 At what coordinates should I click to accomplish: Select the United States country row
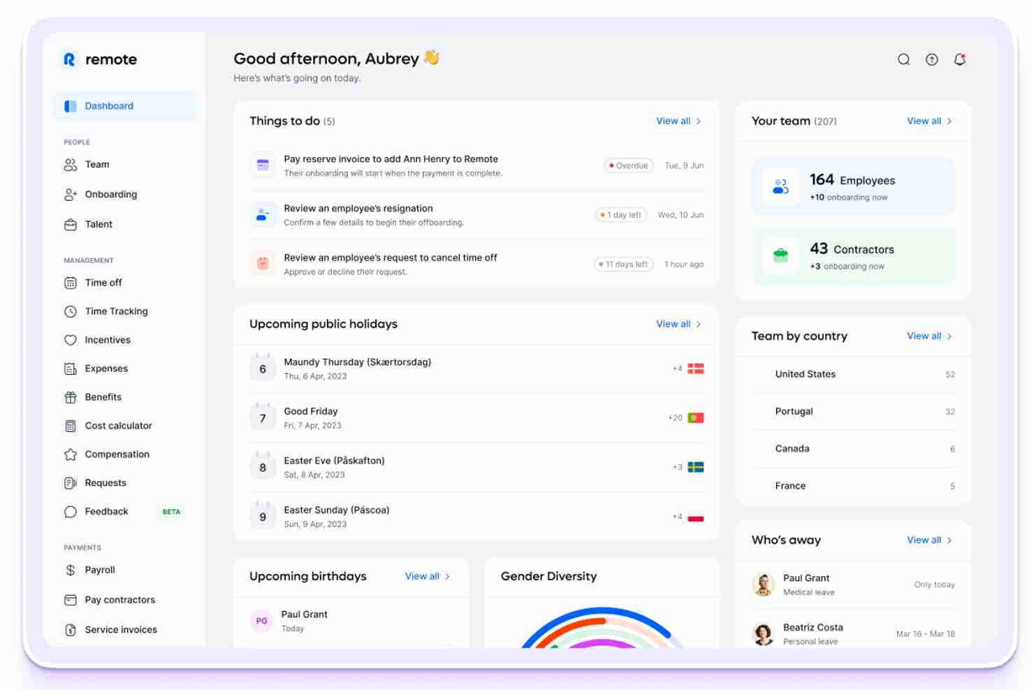click(853, 375)
